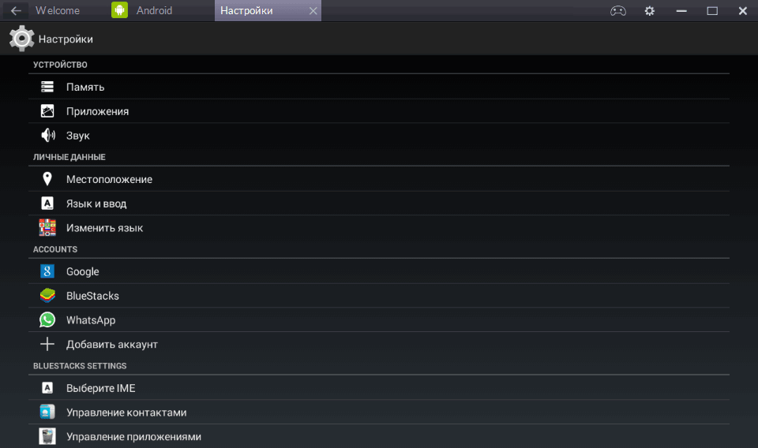Open the BlueStacks account entry
The width and height of the screenshot is (758, 448).
click(x=378, y=296)
